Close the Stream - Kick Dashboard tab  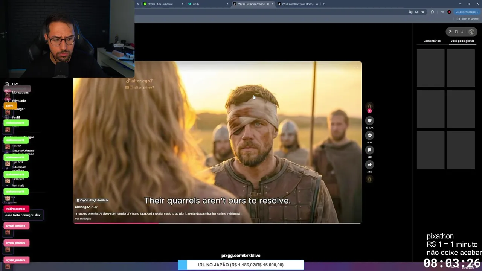[183, 4]
